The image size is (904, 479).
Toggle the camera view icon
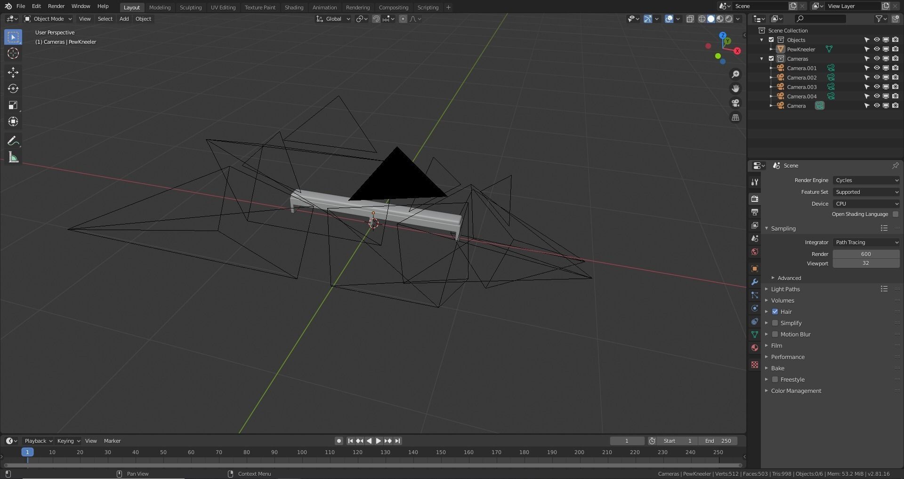[x=735, y=103]
